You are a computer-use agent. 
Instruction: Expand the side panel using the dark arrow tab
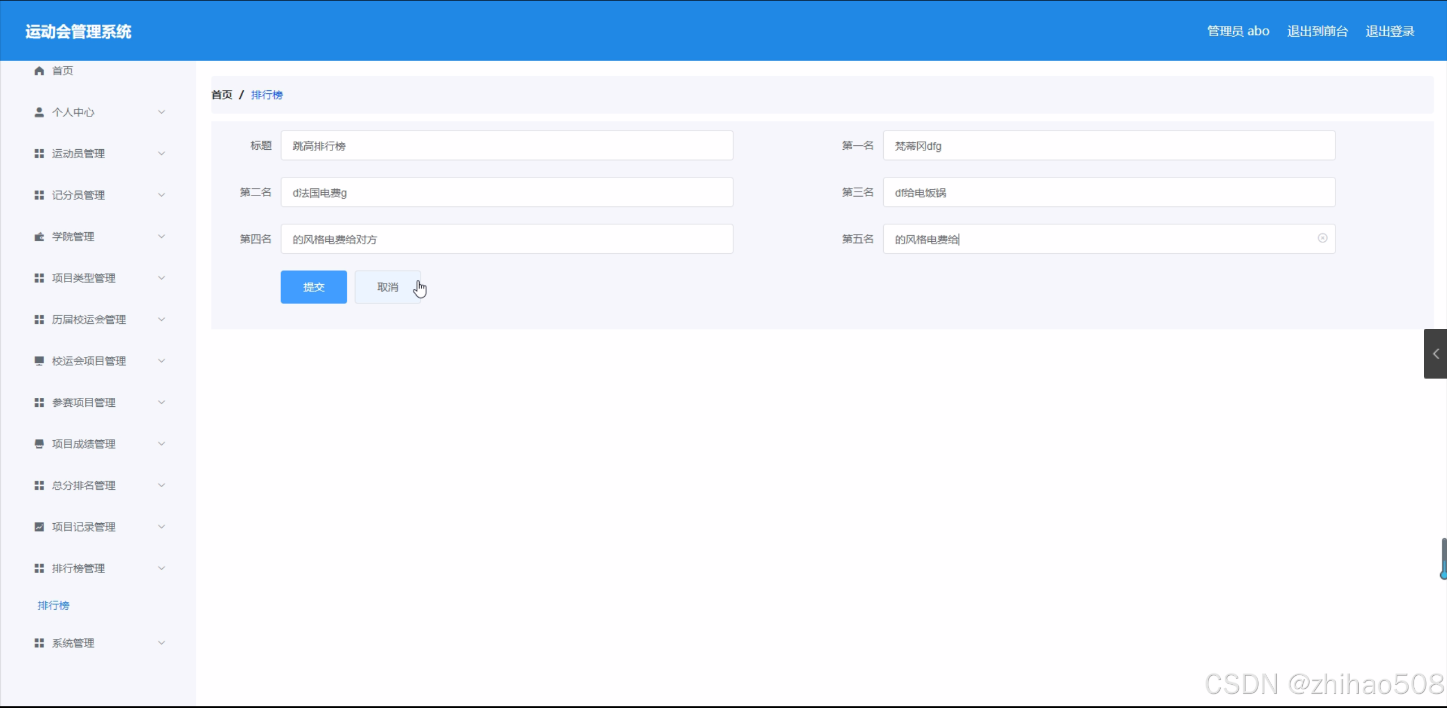pos(1435,354)
